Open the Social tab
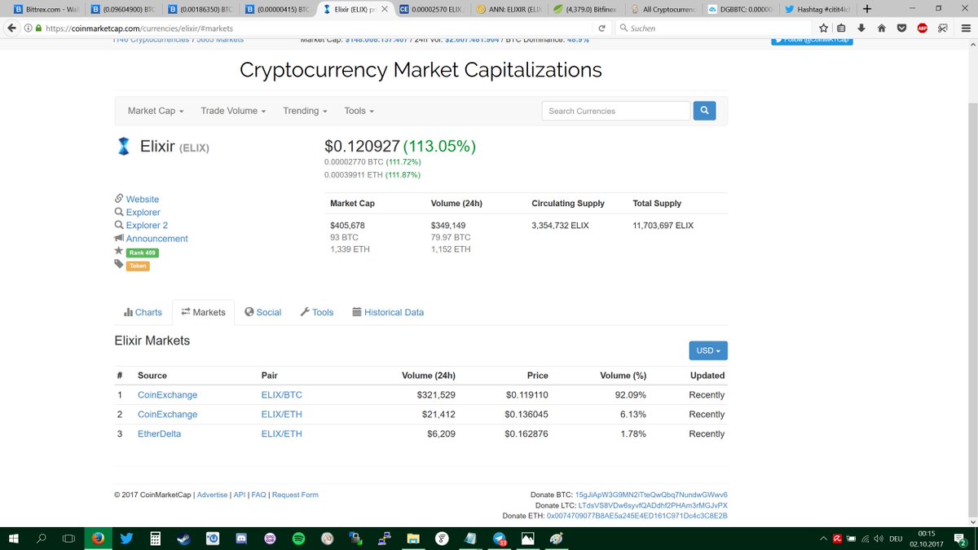This screenshot has height=550, width=978. (262, 312)
